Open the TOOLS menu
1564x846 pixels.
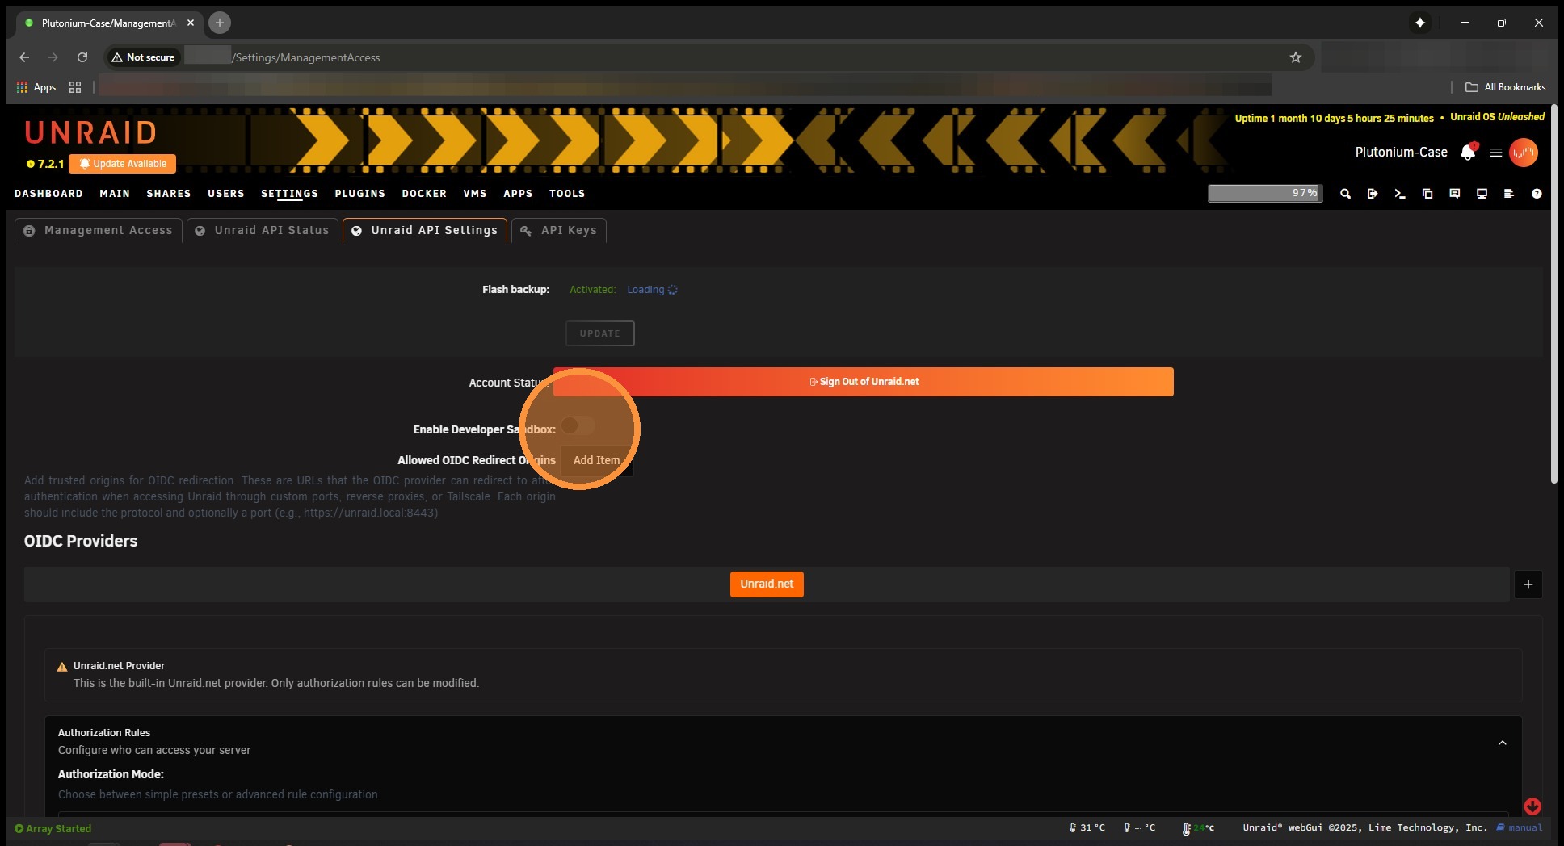[567, 194]
